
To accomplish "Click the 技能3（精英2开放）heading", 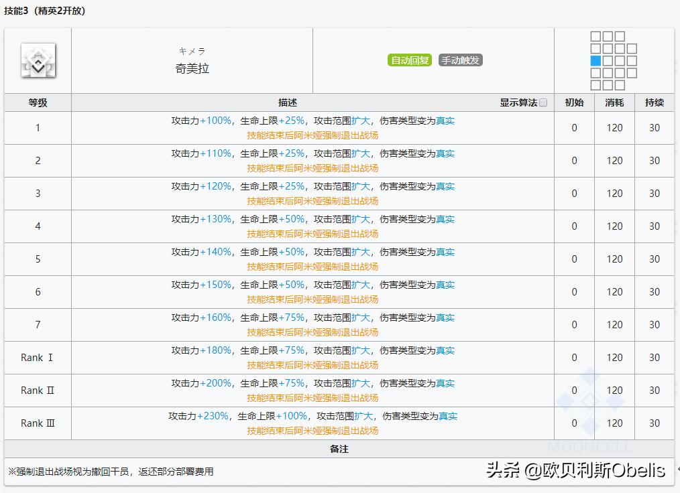I will click(42, 11).
